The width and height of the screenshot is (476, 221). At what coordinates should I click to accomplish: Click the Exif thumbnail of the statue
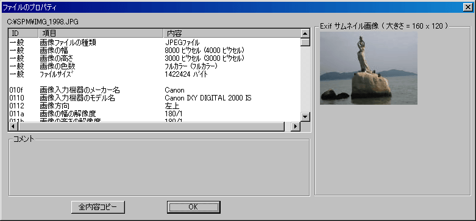[369, 68]
